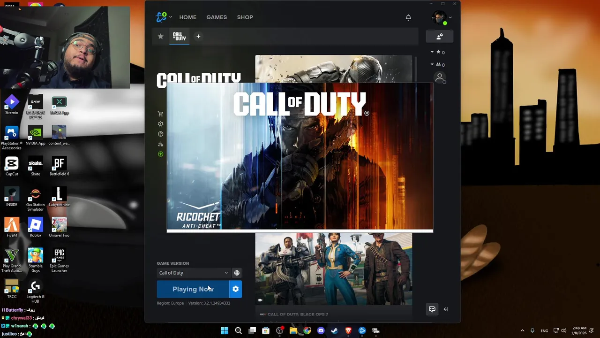Open taskbar Search
The width and height of the screenshot is (600, 338).
pos(238,330)
